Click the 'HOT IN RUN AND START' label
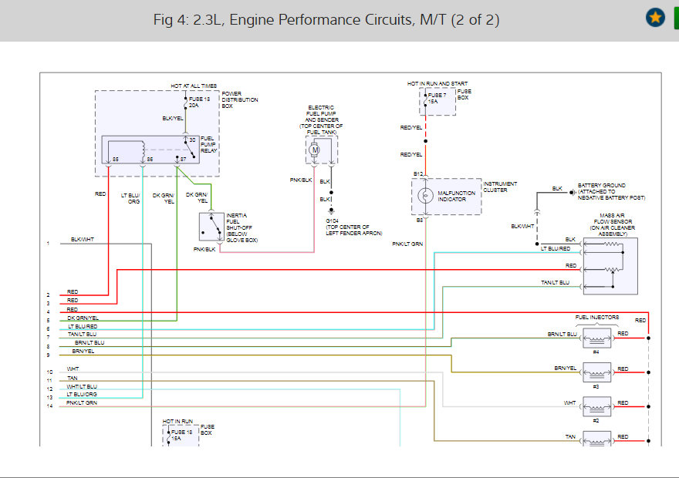The height and width of the screenshot is (478, 679). pos(437,83)
